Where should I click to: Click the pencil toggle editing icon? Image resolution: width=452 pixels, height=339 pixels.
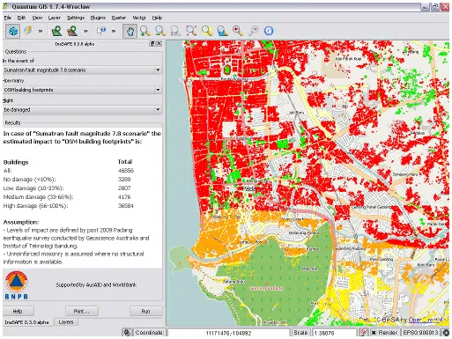click(28, 31)
